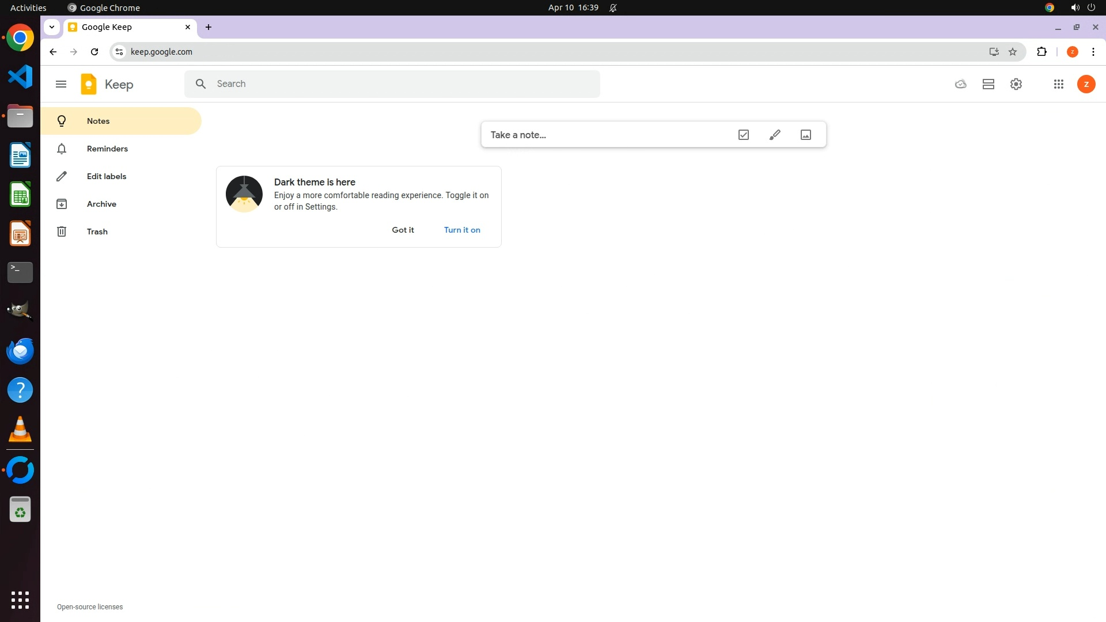Open the Reminders section
This screenshot has height=622, width=1106.
coord(107,149)
